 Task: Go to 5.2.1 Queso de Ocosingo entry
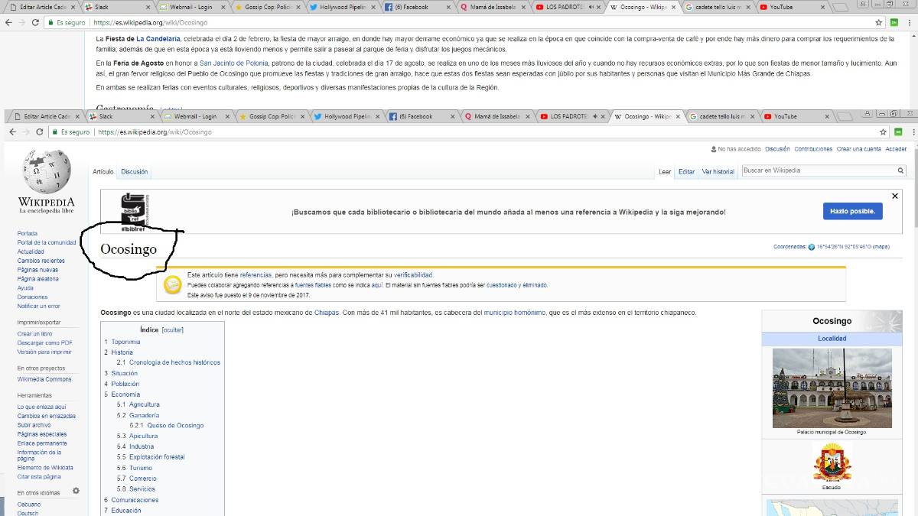[x=175, y=426]
